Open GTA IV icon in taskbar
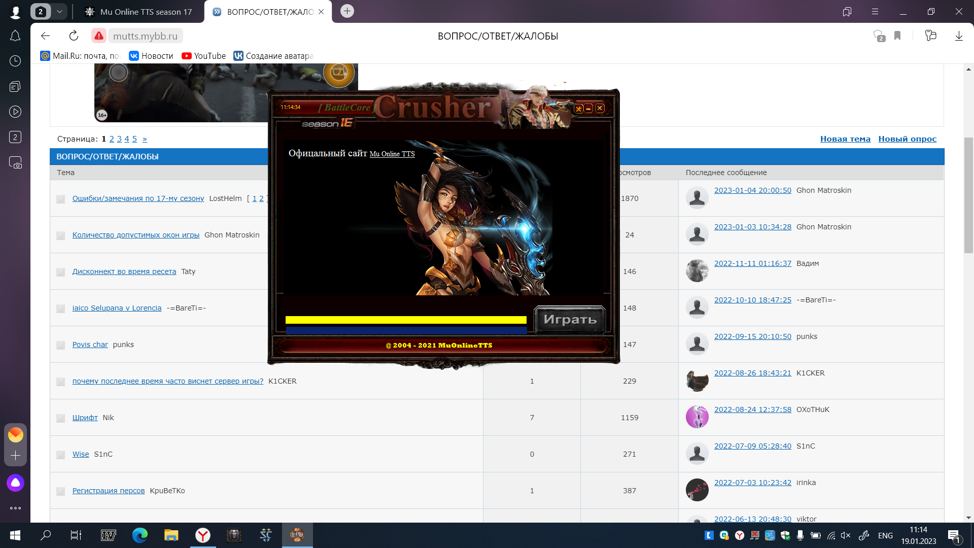Screen dimensions: 974x548 108,535
